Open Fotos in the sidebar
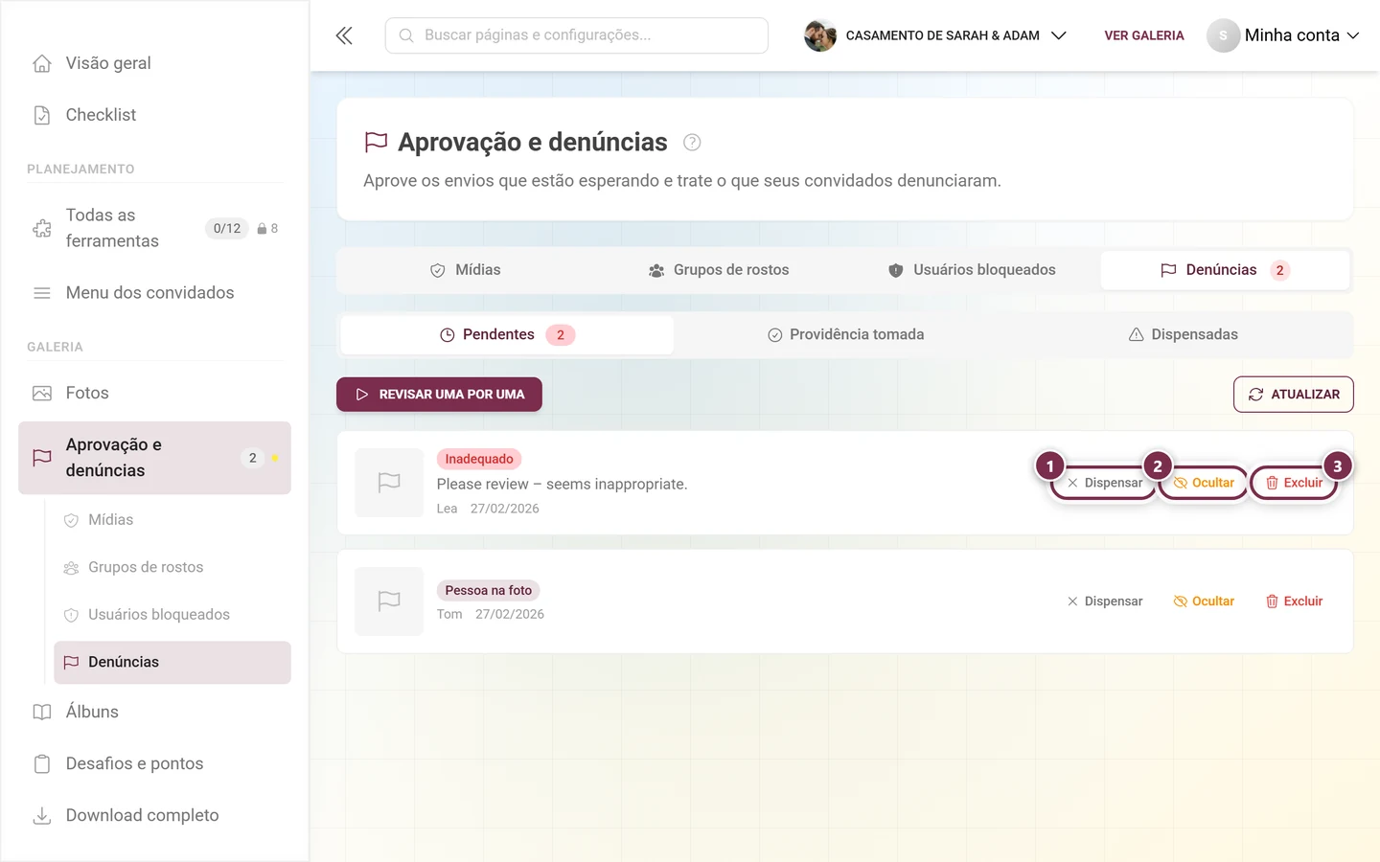The image size is (1380, 862). 154,393
